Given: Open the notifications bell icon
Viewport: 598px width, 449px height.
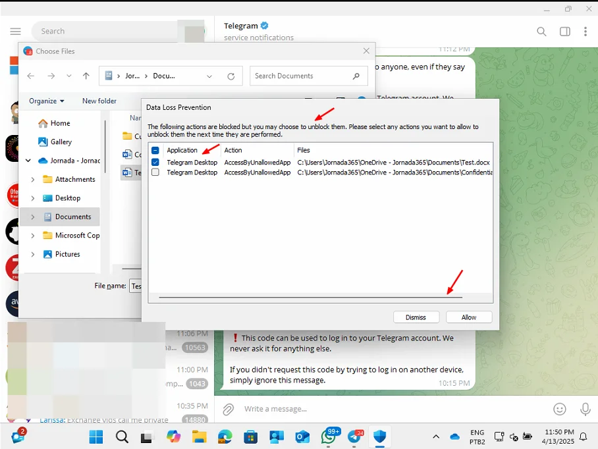Looking at the screenshot, I should coord(583,436).
